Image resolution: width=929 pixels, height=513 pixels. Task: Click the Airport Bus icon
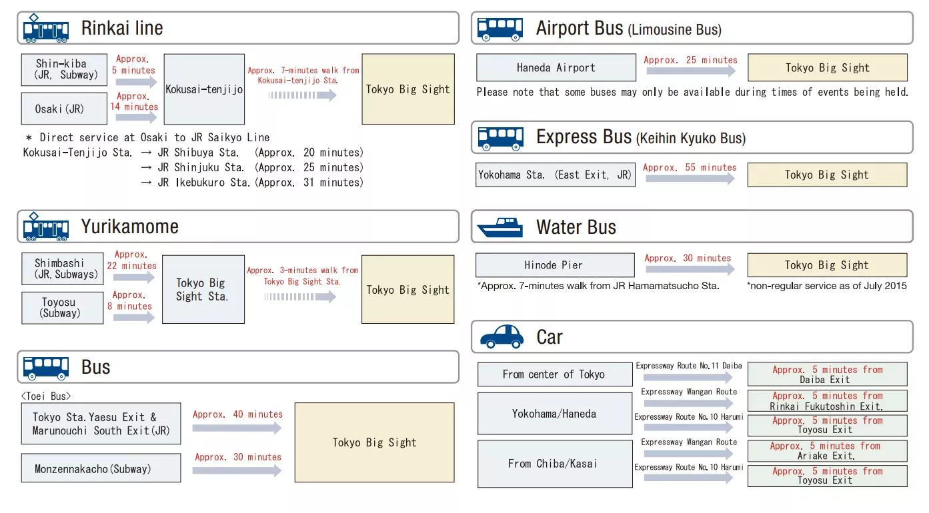coord(500,29)
